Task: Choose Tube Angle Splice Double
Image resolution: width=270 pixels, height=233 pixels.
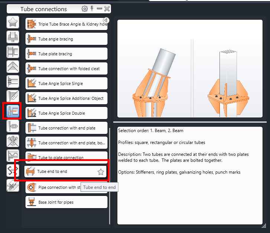Action: point(66,113)
